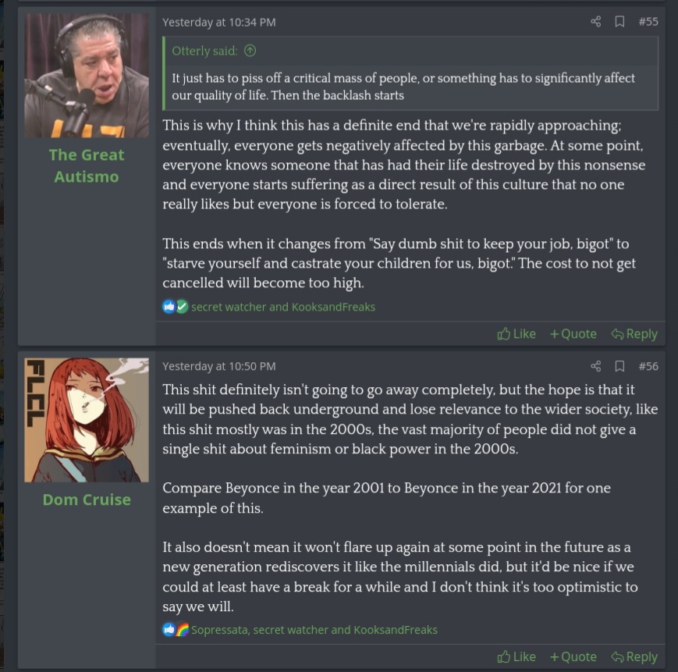The image size is (678, 672).
Task: Open The Great Autismo username profile link
Action: [x=87, y=165]
